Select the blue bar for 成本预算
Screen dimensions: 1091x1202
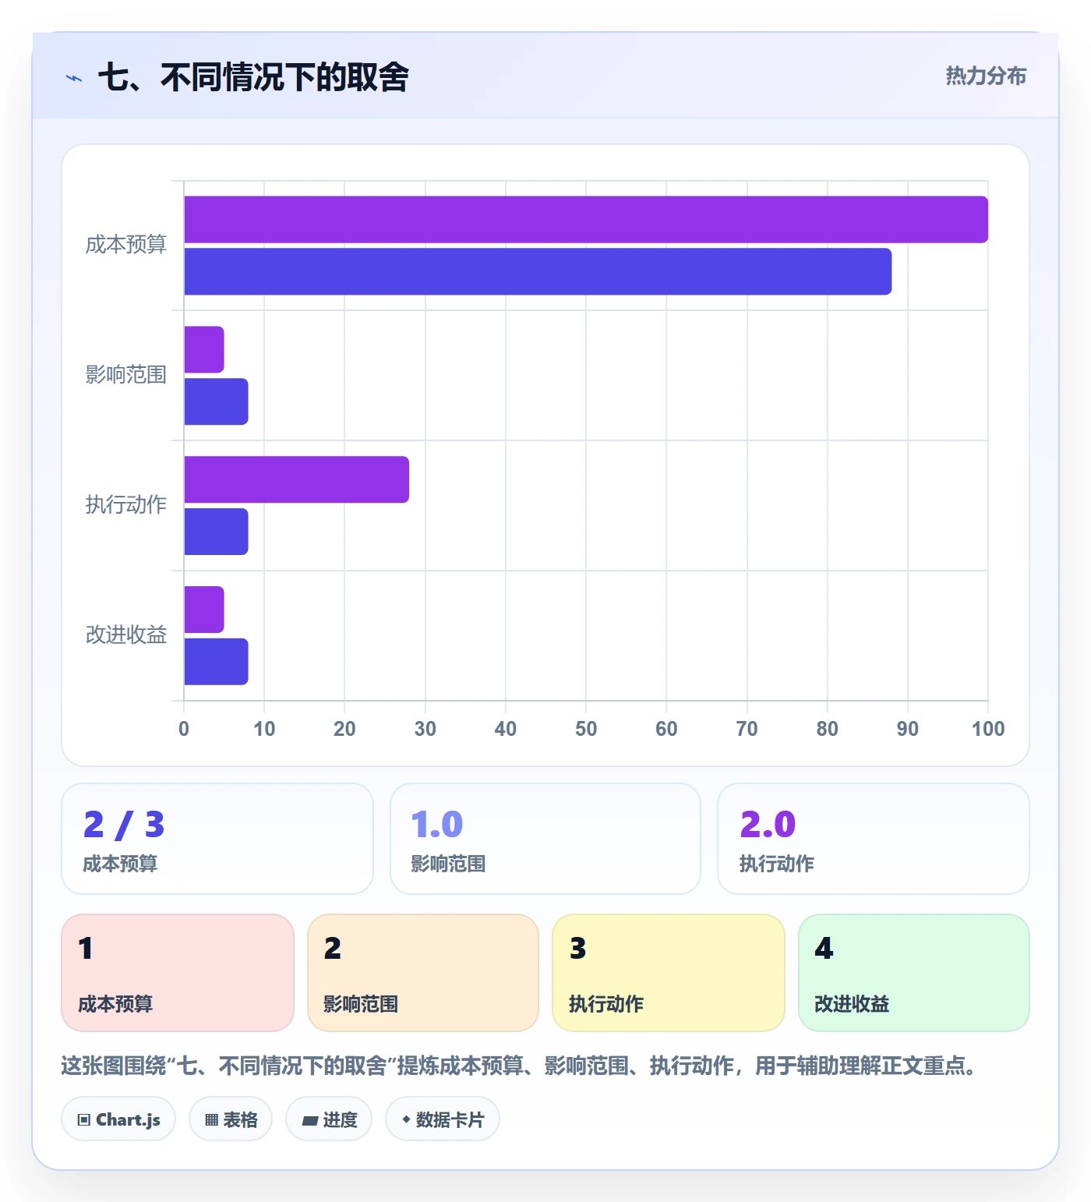coord(538,271)
